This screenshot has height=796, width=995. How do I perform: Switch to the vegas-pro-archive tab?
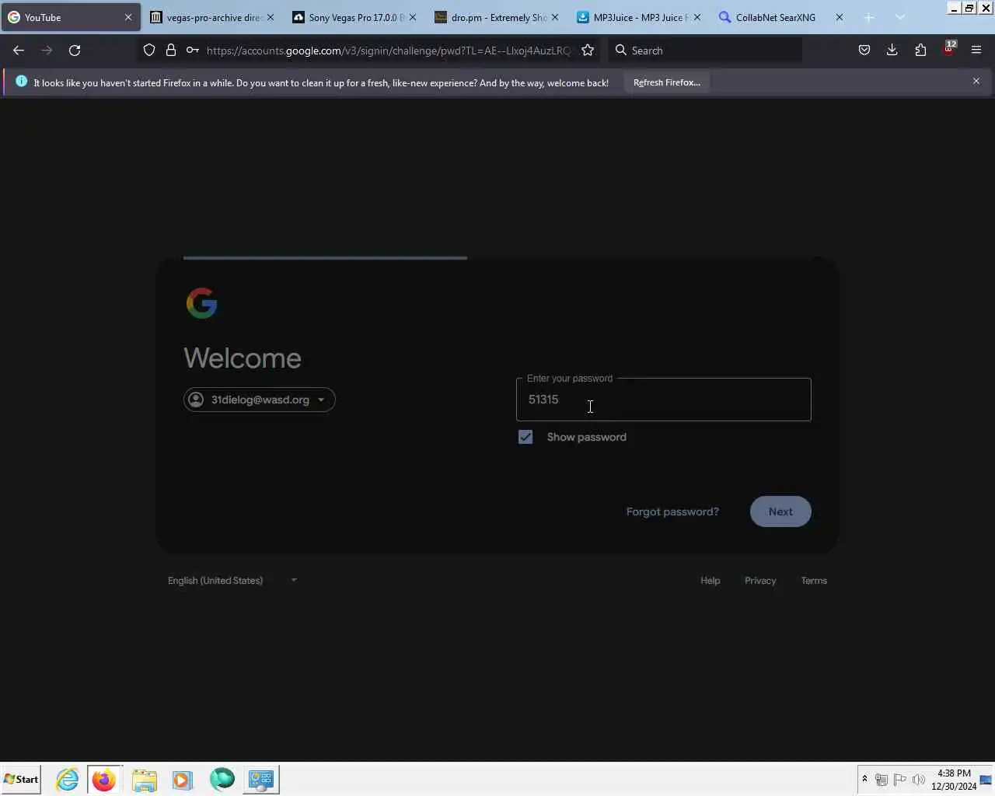pos(212,17)
